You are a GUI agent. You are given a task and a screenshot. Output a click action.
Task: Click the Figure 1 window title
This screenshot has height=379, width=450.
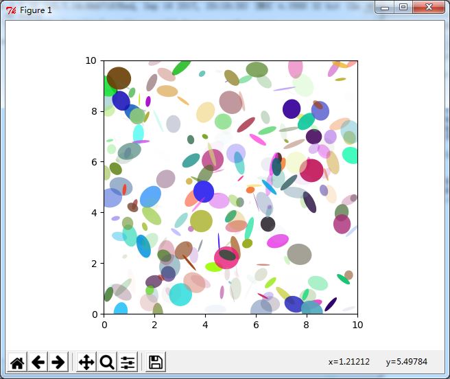[36, 10]
